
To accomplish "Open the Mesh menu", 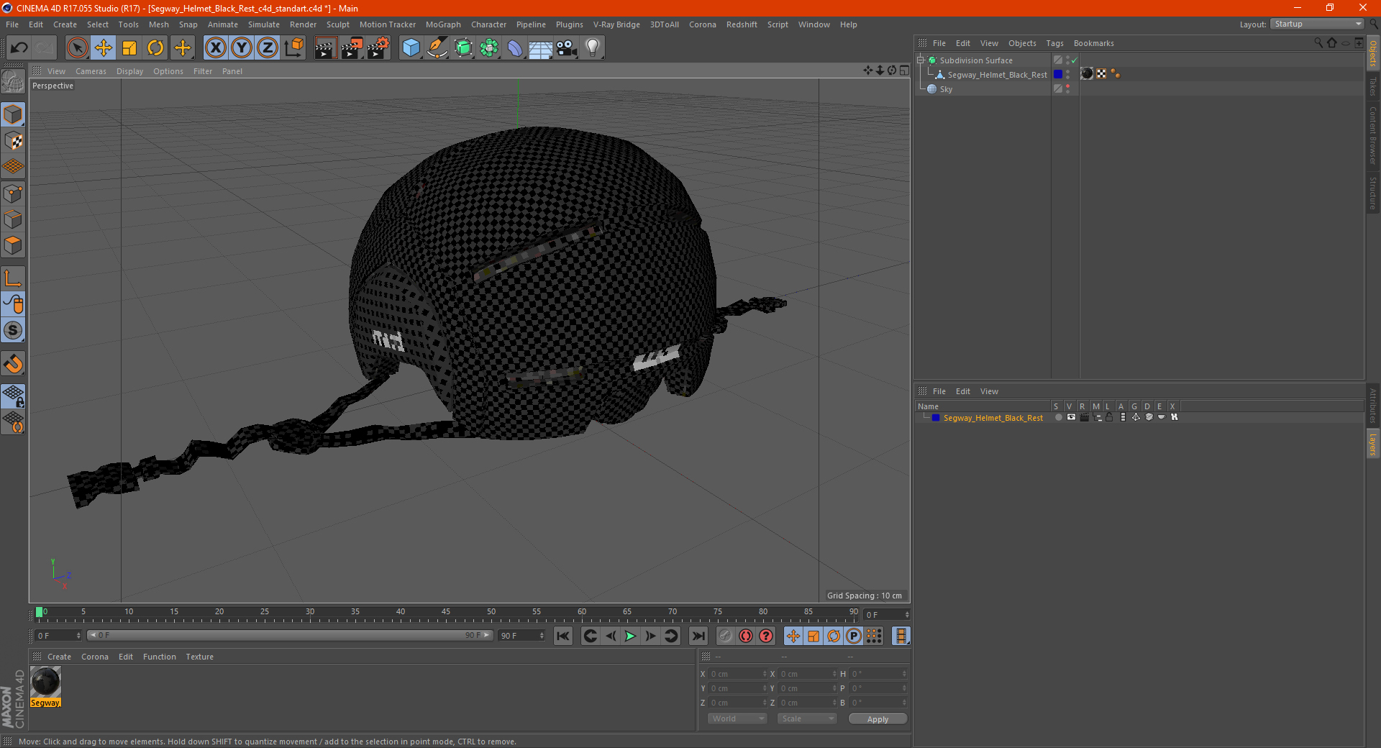I will pyautogui.click(x=159, y=24).
